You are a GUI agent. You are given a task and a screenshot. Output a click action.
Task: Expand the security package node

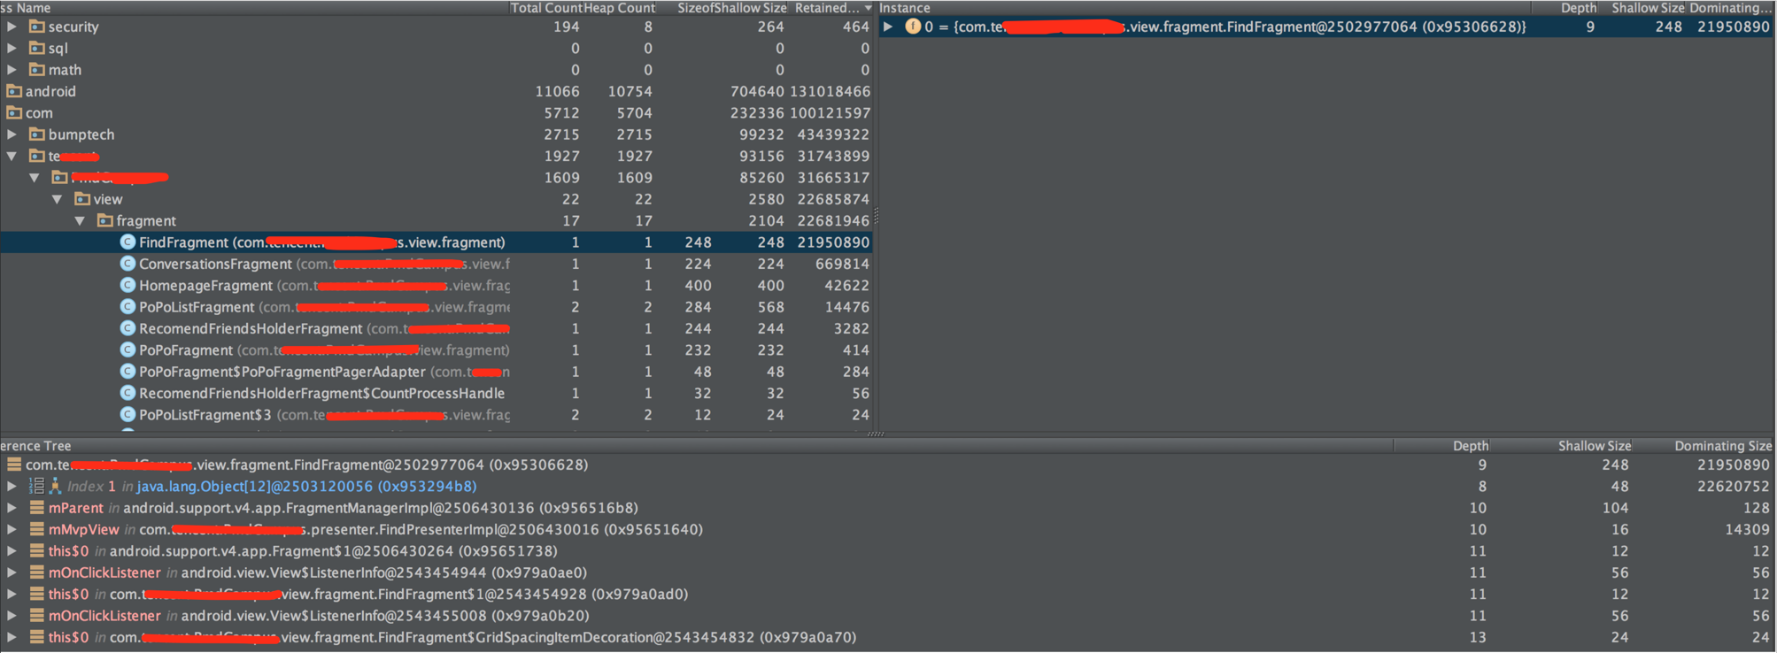pyautogui.click(x=12, y=27)
